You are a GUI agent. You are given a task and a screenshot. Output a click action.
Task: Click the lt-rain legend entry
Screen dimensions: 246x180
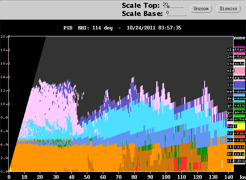[x=236, y=147]
